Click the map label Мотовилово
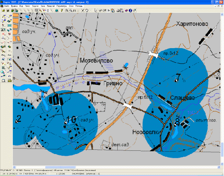The width and height of the screenshot is (224, 176). 97,60
